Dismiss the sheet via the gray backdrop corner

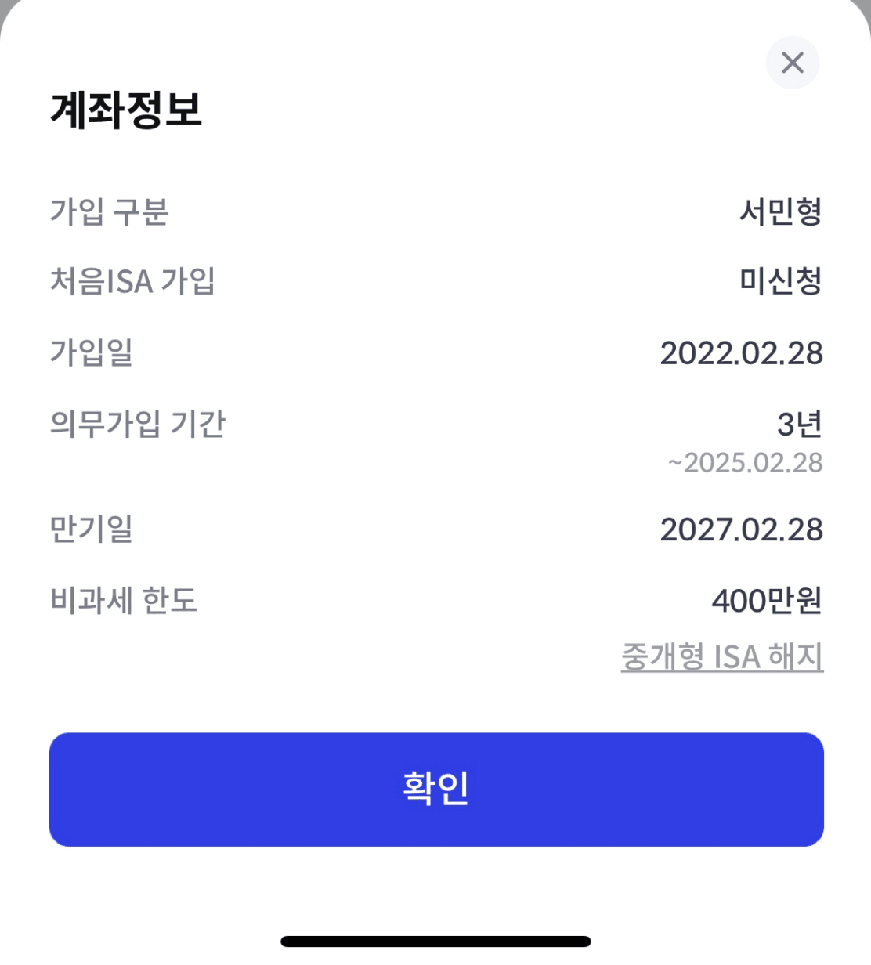point(5,6)
